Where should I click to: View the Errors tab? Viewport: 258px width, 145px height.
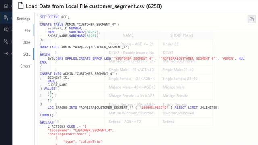[25, 66]
